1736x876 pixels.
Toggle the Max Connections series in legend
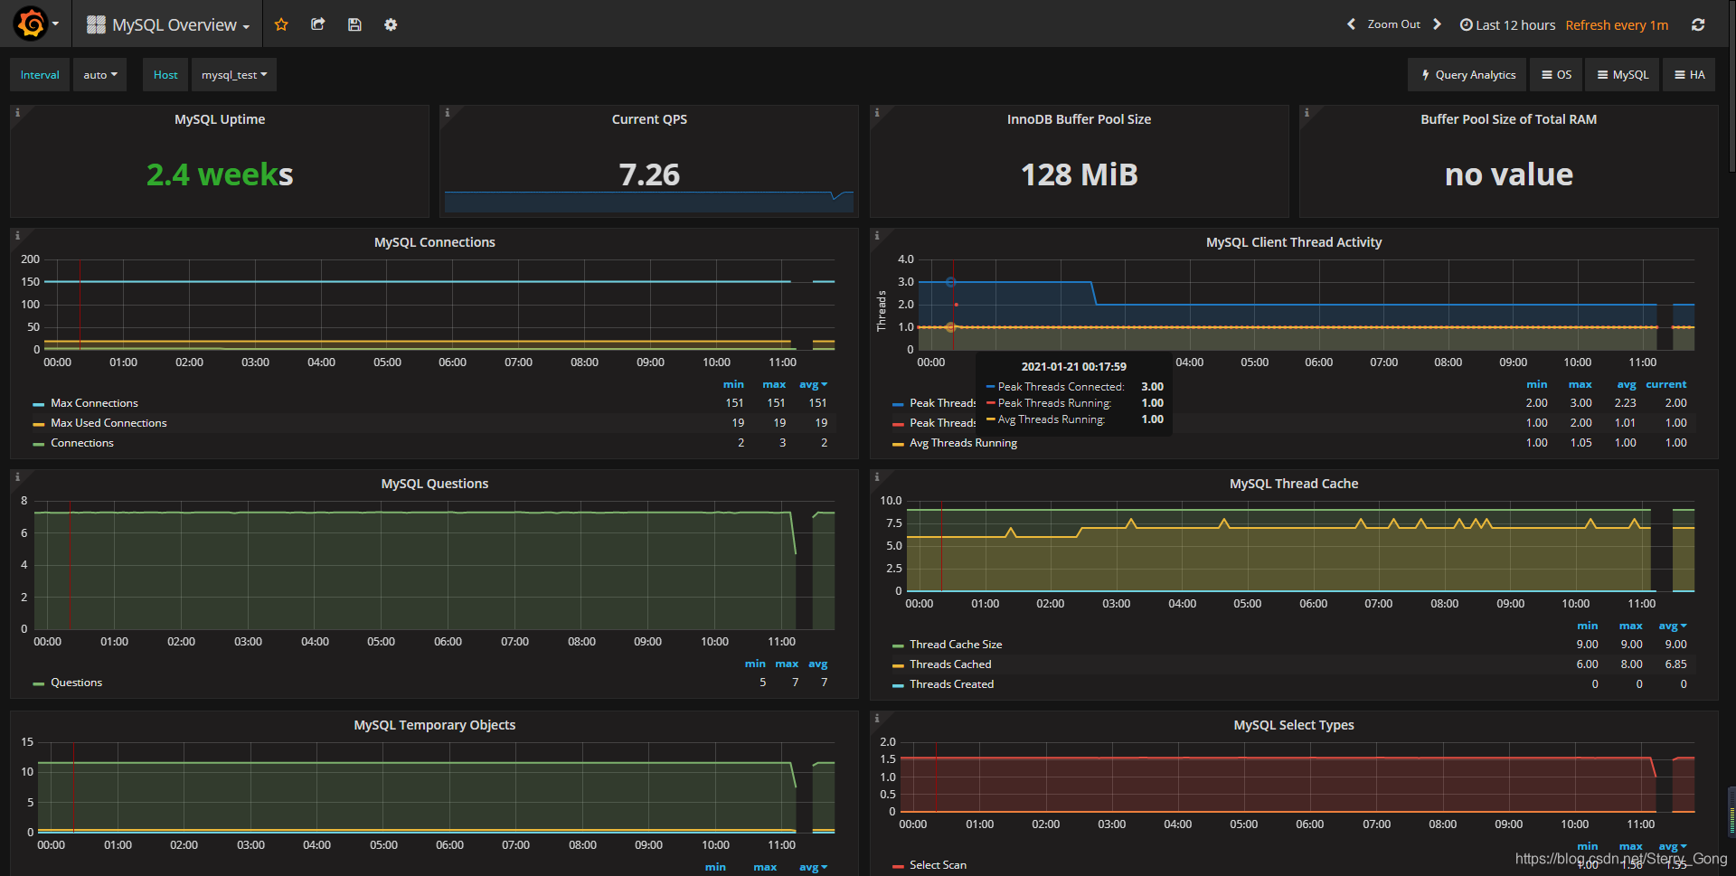94,403
